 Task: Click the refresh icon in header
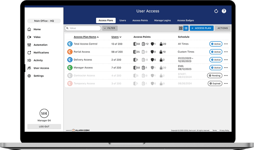216,11
